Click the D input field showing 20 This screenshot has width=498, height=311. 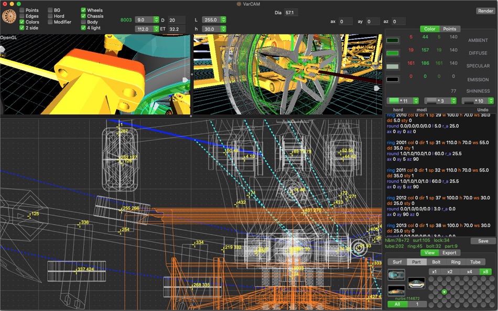[176, 20]
